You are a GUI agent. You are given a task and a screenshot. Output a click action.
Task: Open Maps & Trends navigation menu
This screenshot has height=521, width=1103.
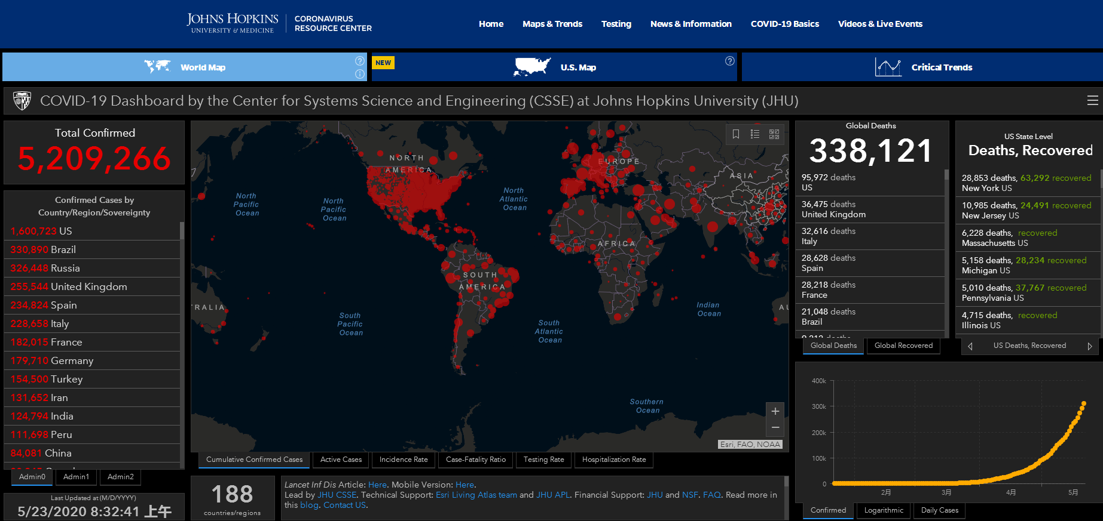[552, 24]
